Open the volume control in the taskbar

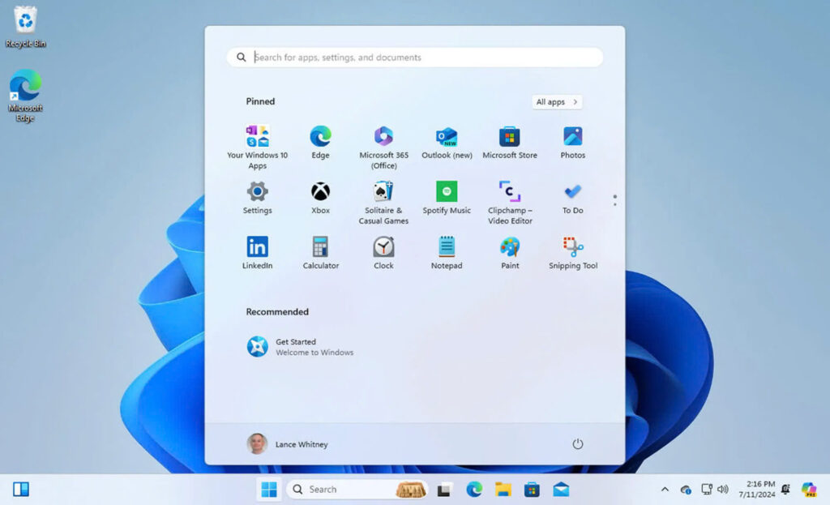[722, 489]
